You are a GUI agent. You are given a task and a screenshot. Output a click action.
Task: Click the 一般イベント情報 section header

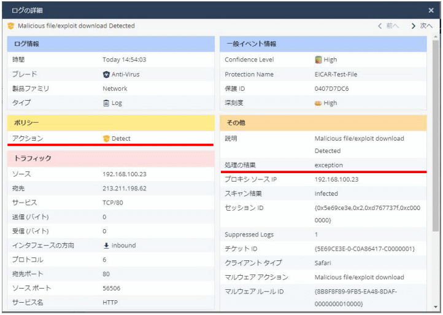323,44
